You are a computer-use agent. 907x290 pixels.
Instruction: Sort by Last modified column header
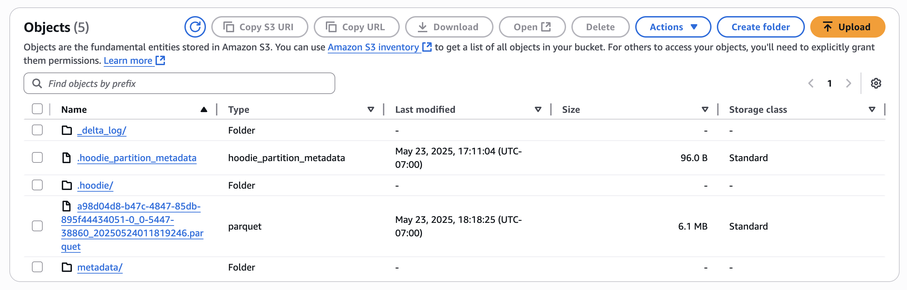coord(425,109)
